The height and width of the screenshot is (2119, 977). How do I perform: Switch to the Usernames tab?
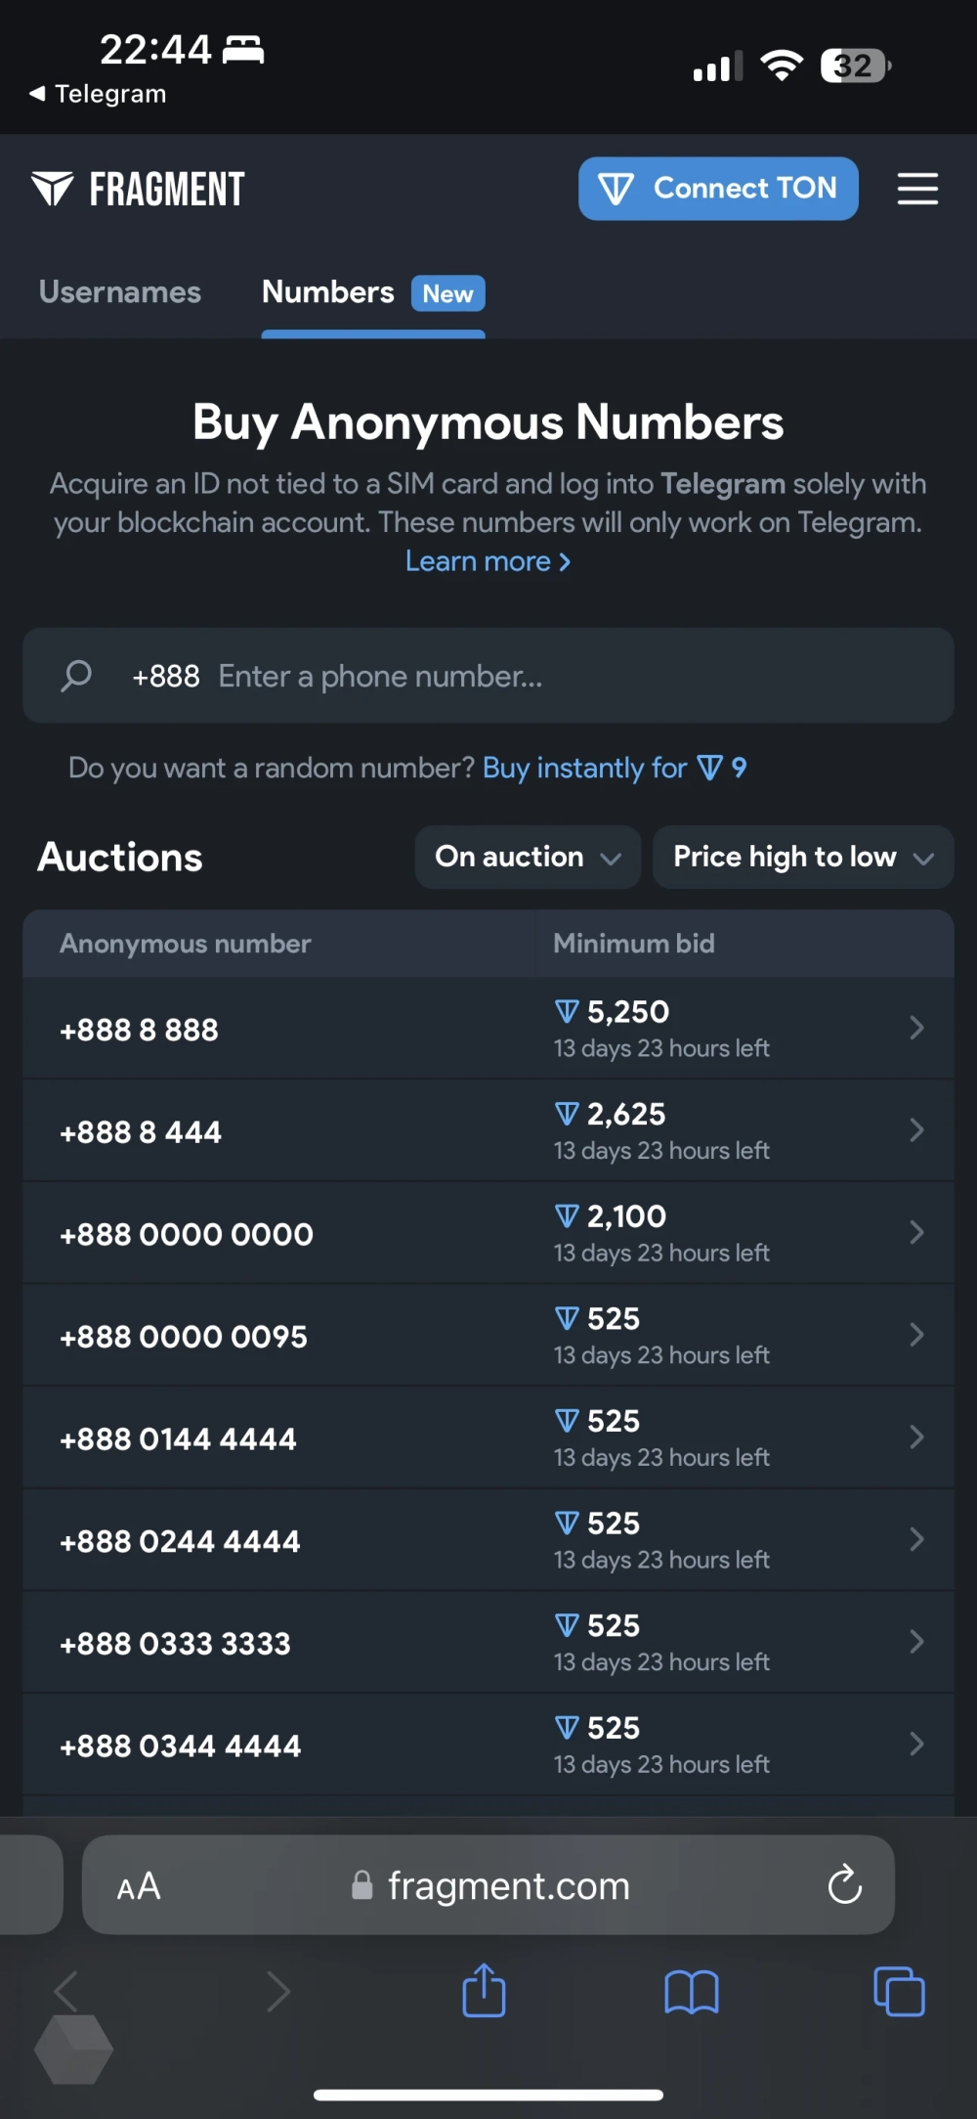coord(120,292)
